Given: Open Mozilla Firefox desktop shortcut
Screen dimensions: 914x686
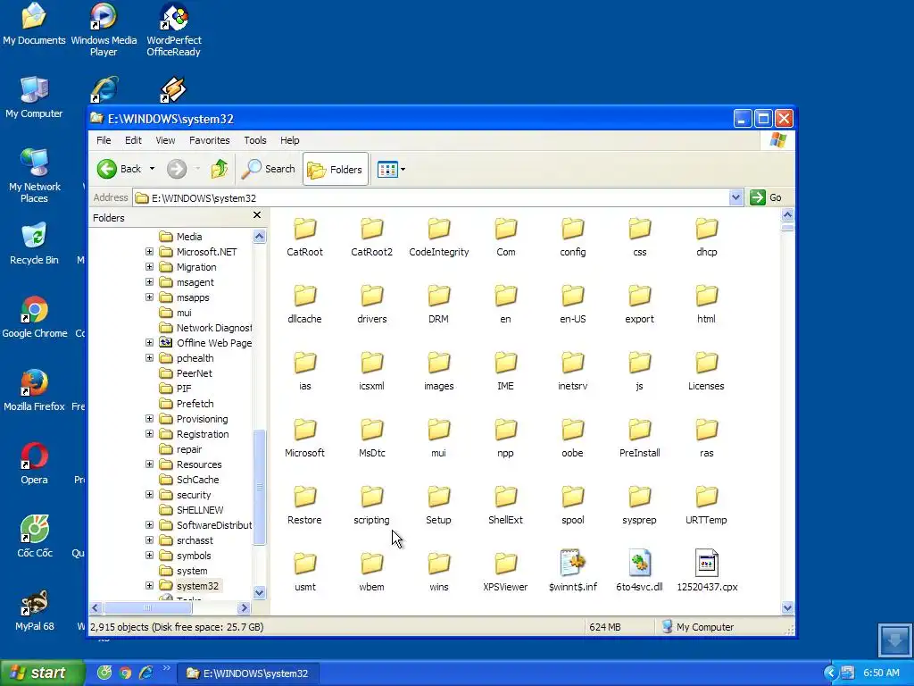Looking at the screenshot, I should click(x=35, y=390).
